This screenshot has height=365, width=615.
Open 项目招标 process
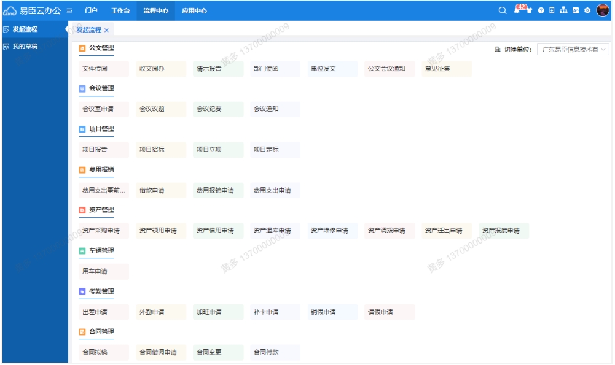click(x=161, y=150)
